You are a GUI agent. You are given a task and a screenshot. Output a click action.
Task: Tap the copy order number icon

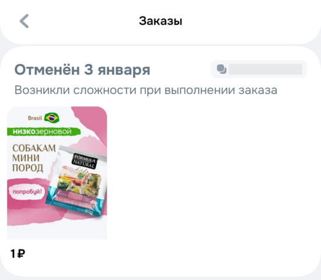click(x=221, y=69)
